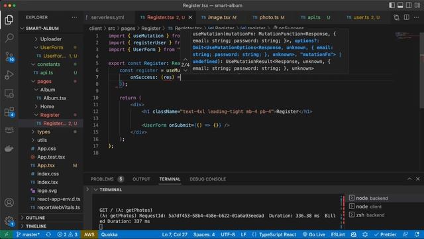Expand the utils folder
This screenshot has width=424, height=239.
click(42, 140)
